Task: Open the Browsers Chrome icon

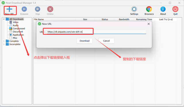Action: [149, 9]
